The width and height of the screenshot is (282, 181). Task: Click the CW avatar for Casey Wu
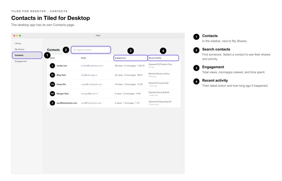tap(52, 84)
